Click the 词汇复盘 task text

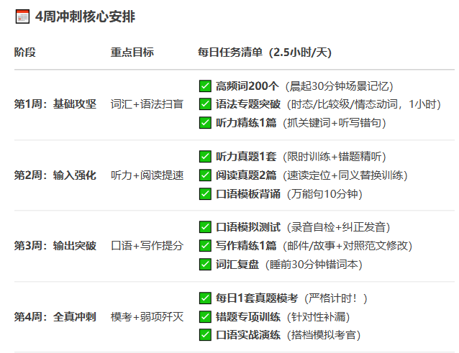237,264
